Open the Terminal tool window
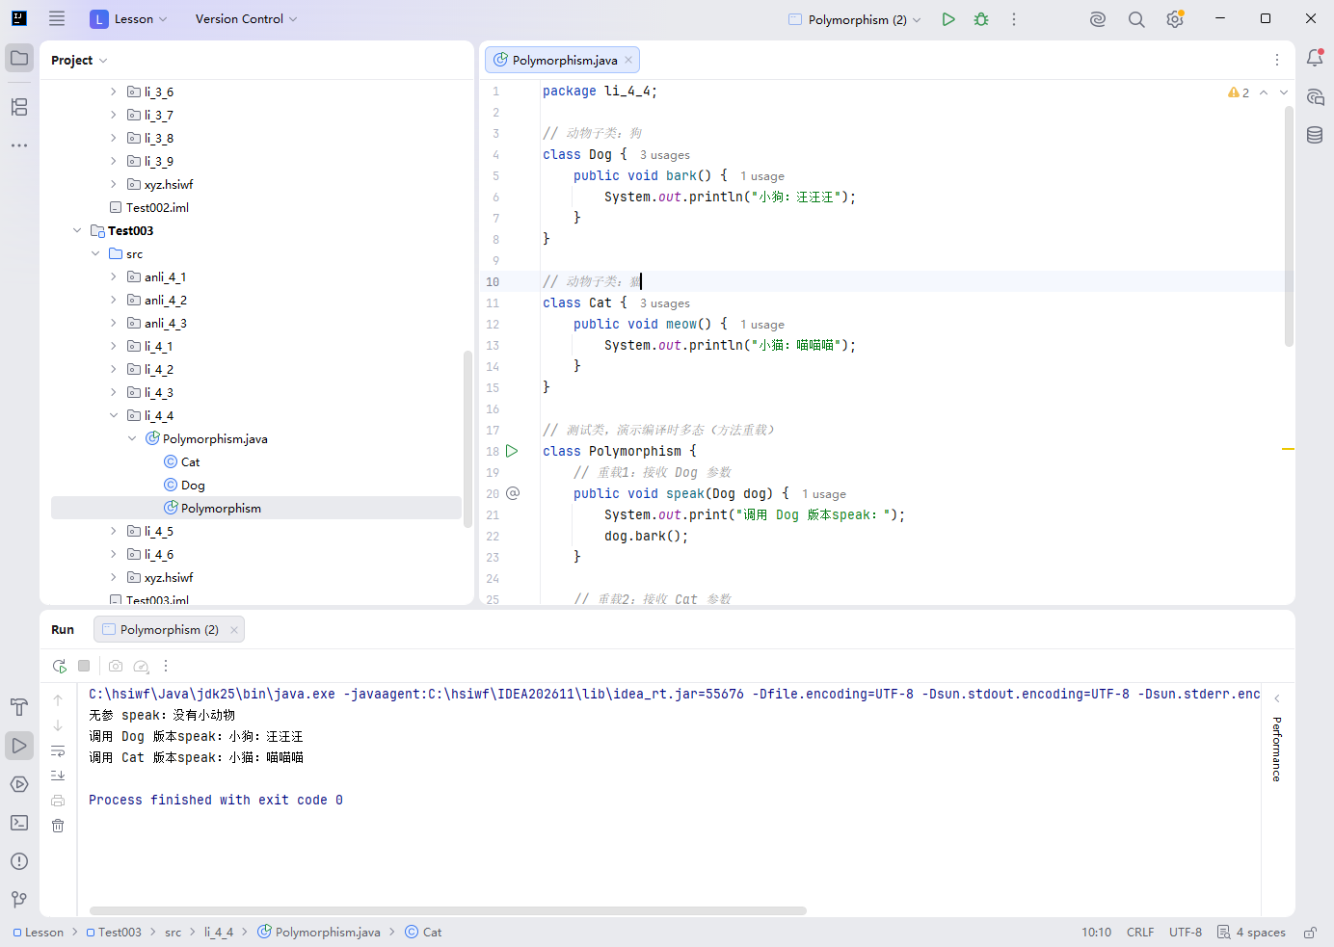The image size is (1334, 947). click(x=19, y=823)
